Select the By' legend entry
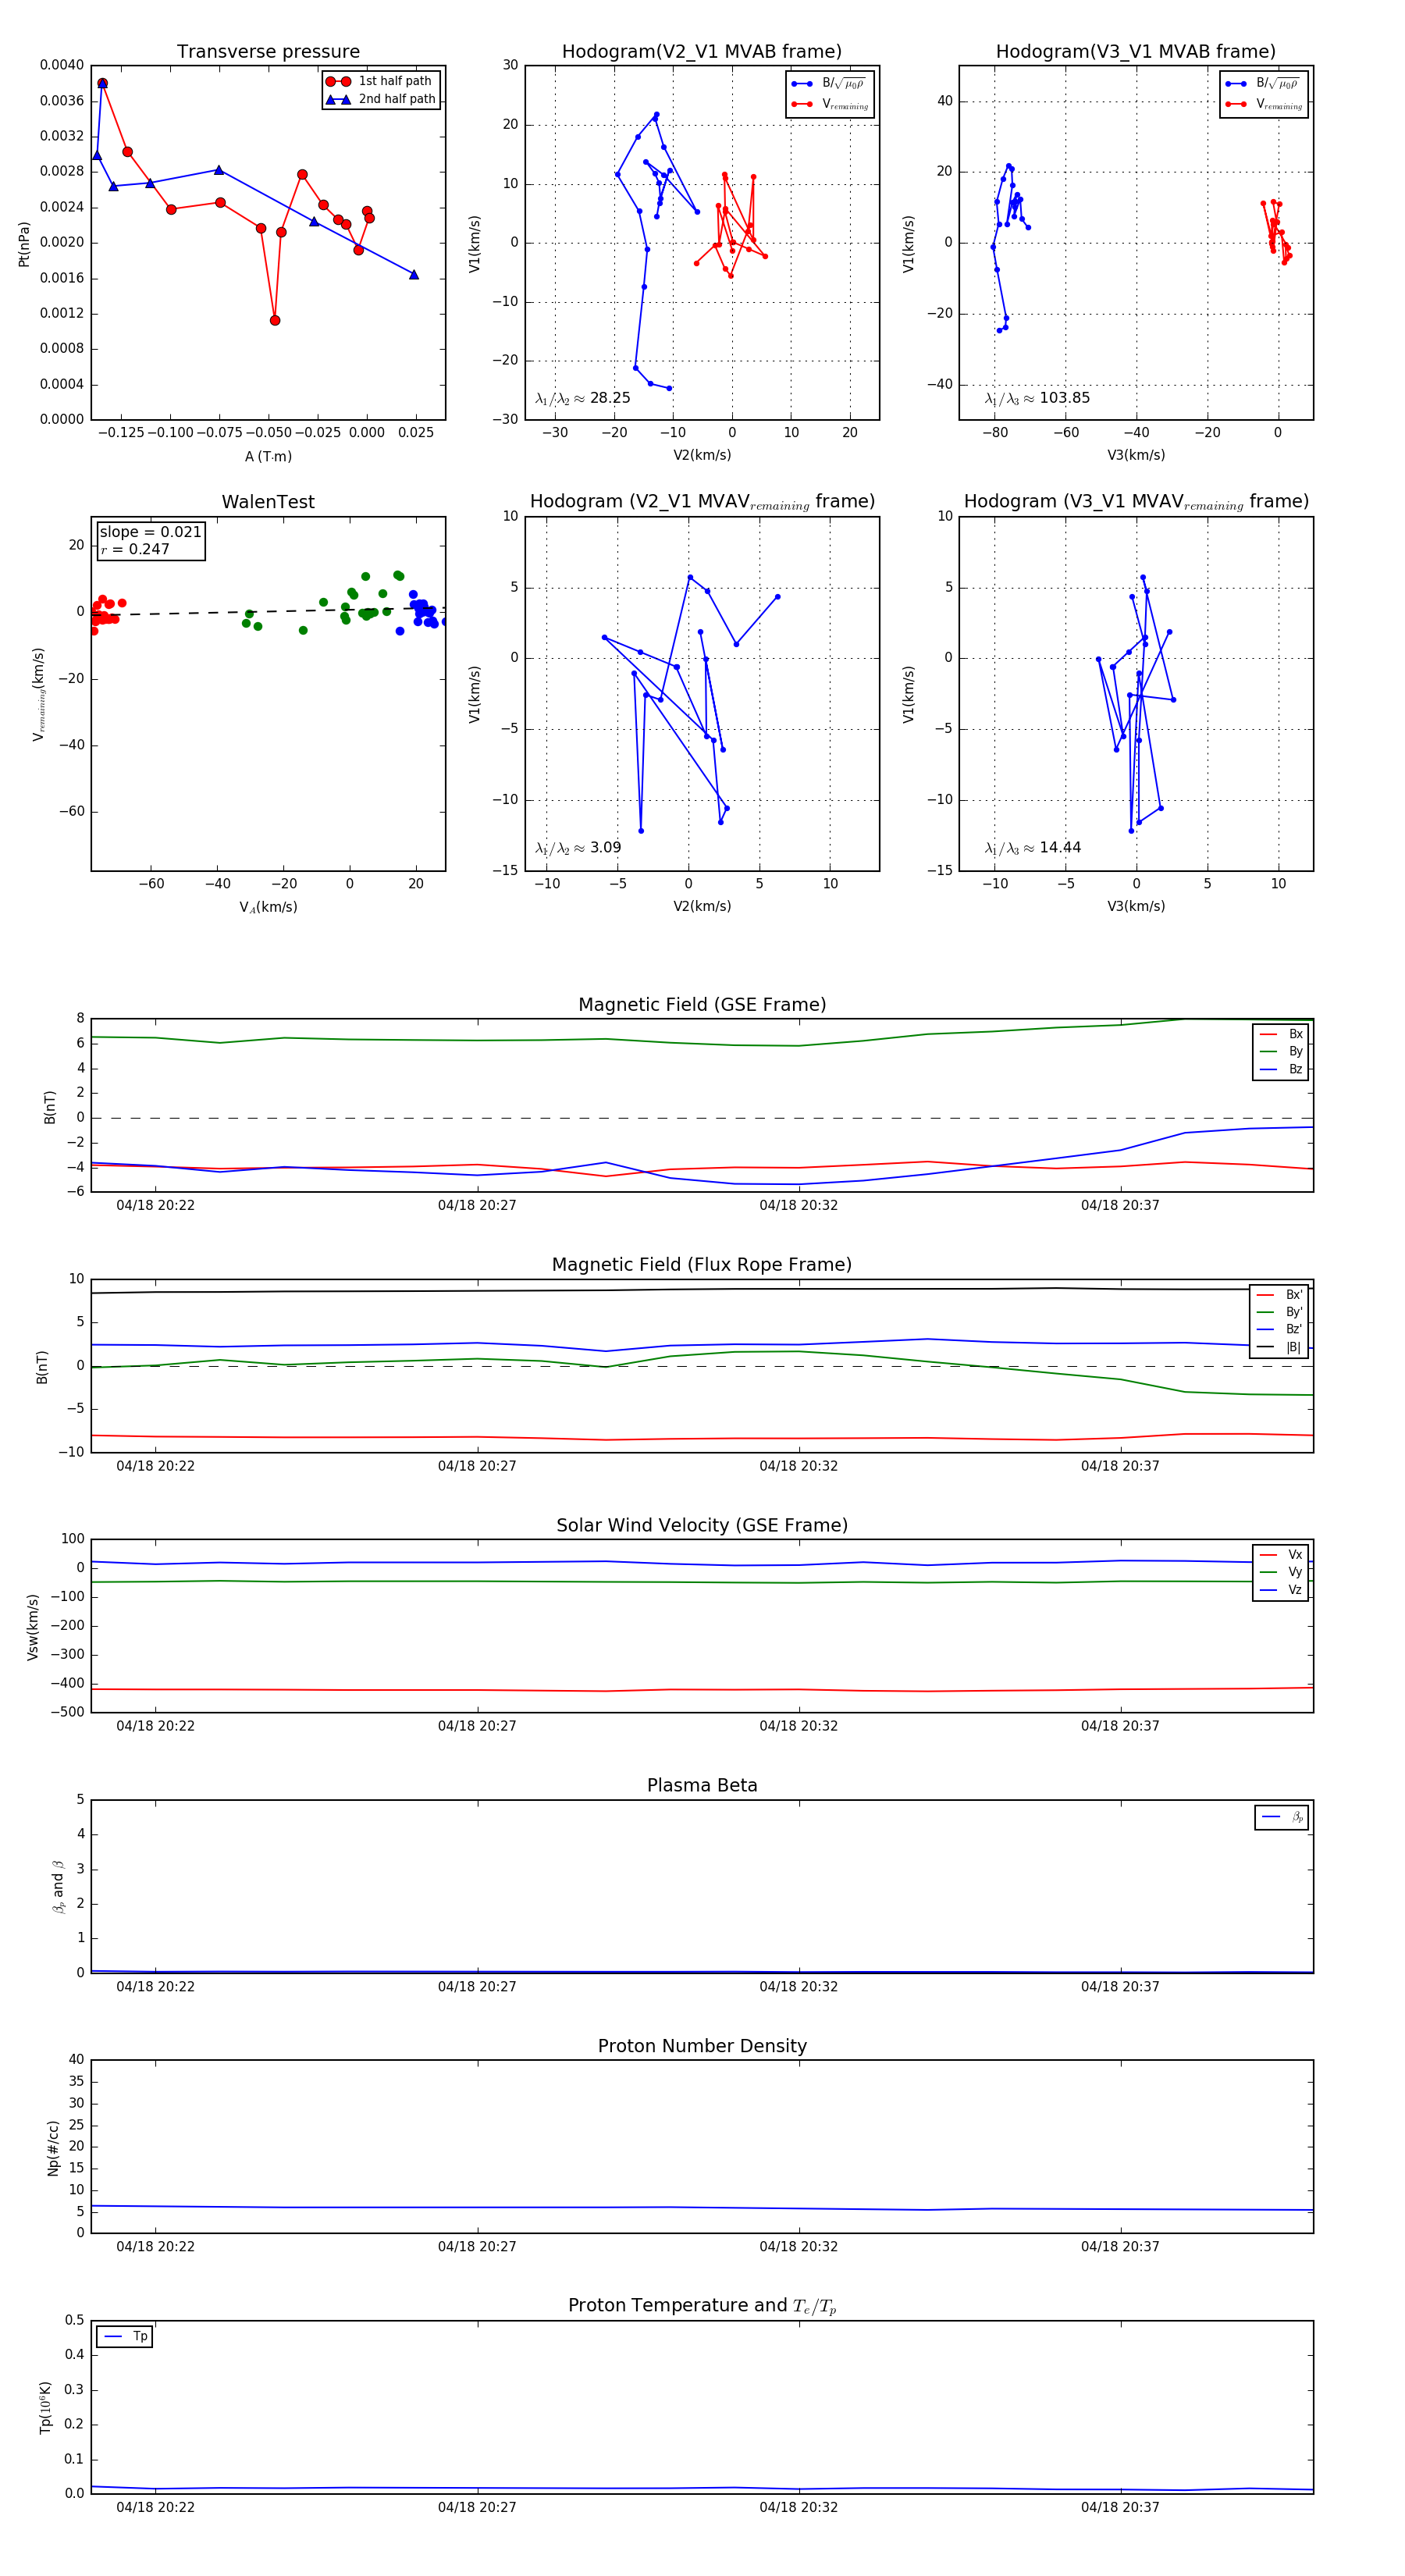1405x2576 pixels. pos(1279,1312)
